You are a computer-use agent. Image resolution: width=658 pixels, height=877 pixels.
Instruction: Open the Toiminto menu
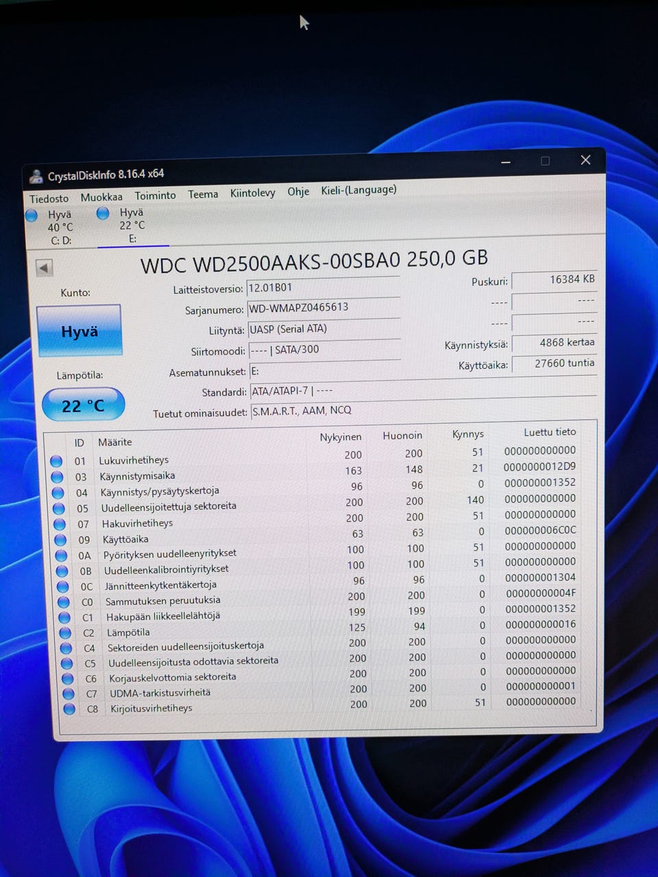(x=155, y=195)
